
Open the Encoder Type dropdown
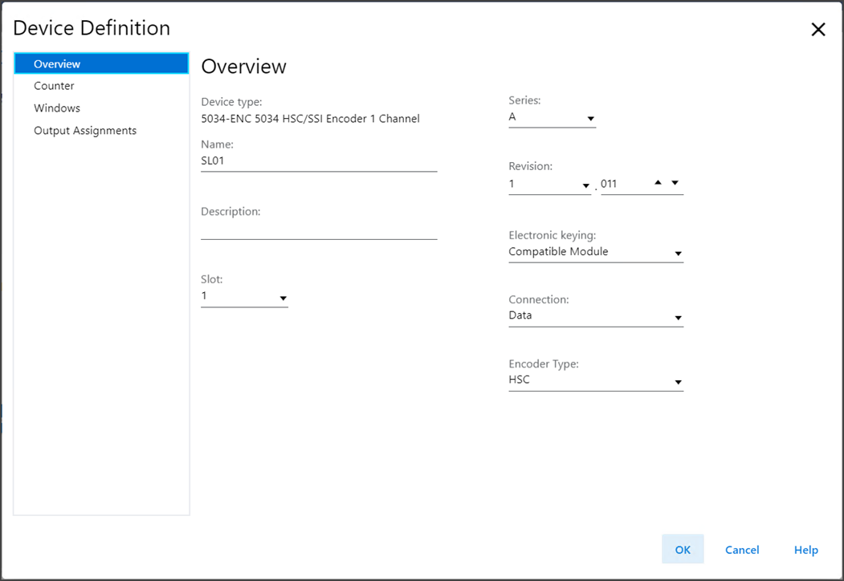tap(595, 381)
